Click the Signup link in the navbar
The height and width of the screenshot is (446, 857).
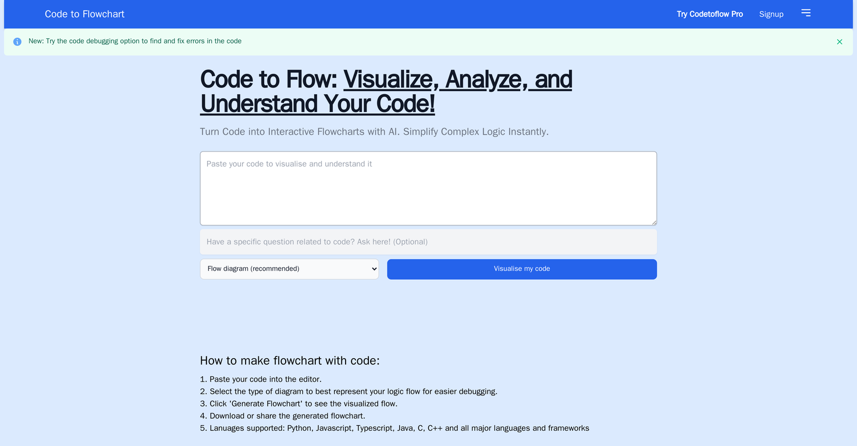771,13
